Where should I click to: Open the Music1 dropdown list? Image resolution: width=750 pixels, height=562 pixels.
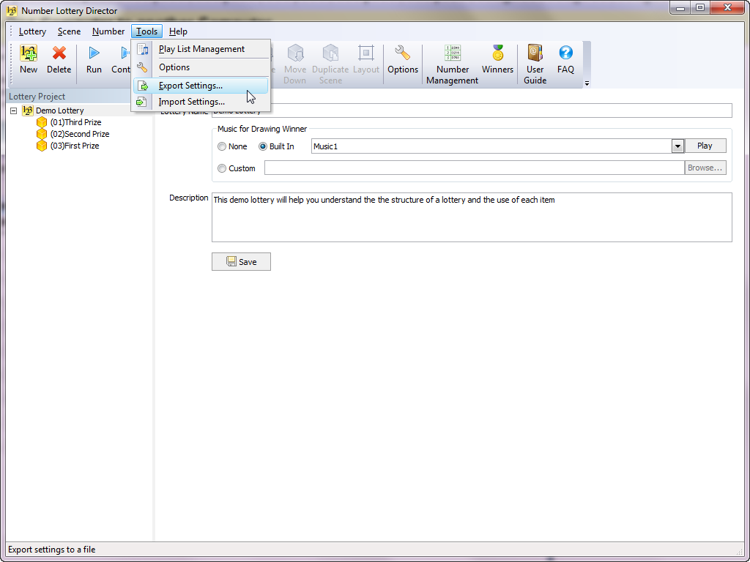677,146
